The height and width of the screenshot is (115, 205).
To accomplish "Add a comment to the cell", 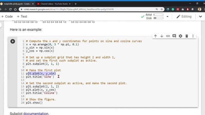I will pos(174,36).
